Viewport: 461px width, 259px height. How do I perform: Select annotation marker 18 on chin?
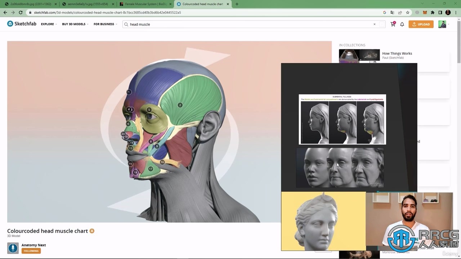(135, 172)
